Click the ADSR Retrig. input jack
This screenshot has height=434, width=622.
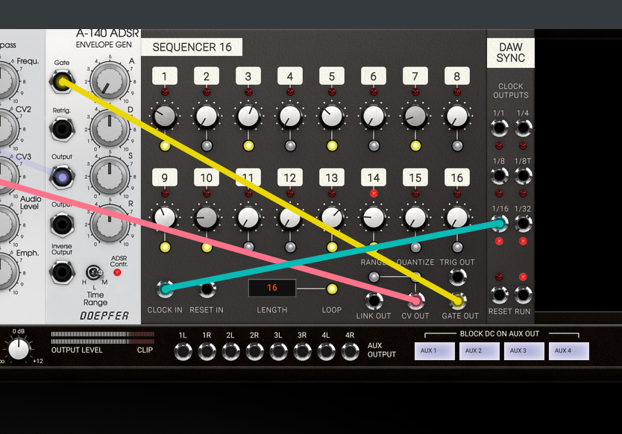pos(62,129)
